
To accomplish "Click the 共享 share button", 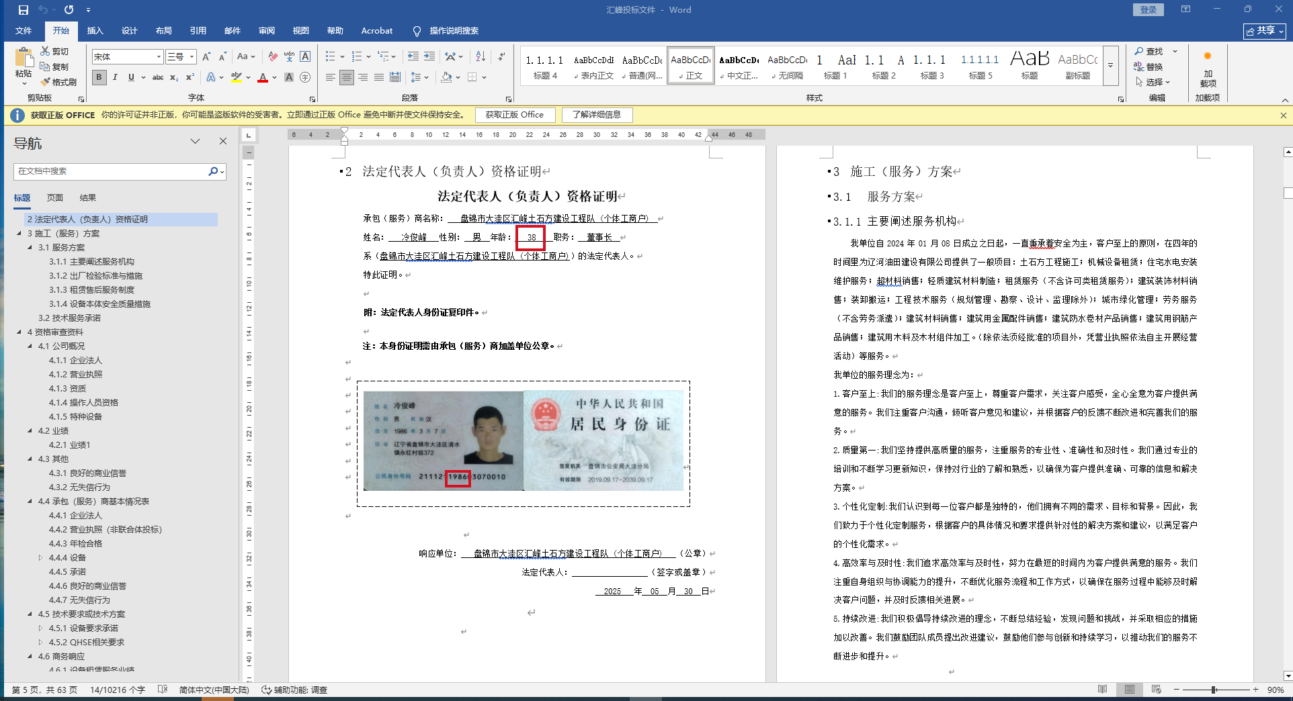I will click(x=1265, y=31).
